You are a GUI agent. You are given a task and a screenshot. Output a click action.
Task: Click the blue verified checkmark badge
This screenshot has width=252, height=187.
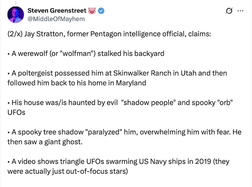tap(101, 11)
